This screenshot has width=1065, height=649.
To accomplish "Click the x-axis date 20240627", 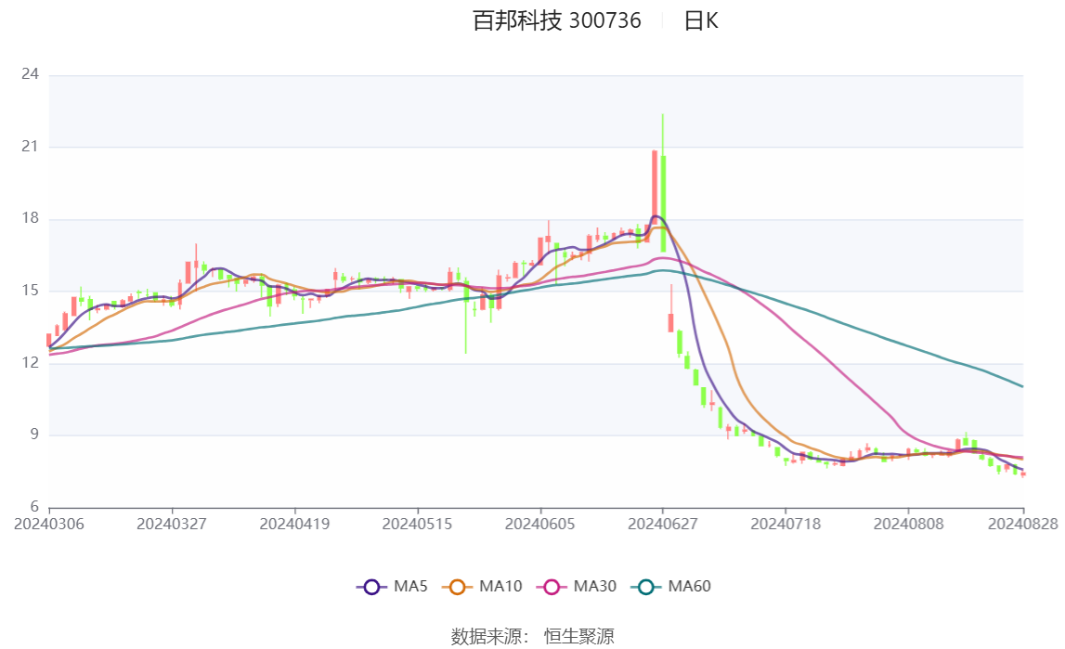I will coord(663,524).
